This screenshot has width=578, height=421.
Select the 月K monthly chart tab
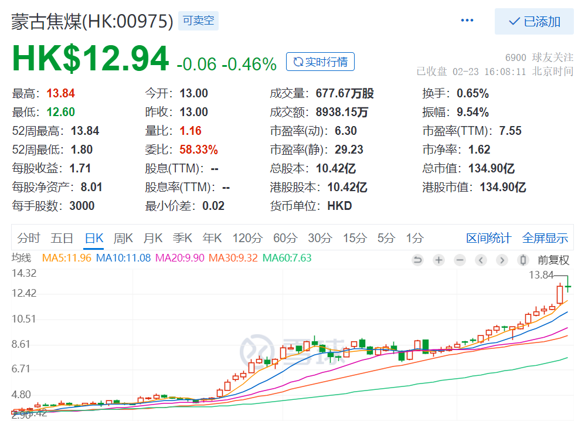(x=153, y=238)
